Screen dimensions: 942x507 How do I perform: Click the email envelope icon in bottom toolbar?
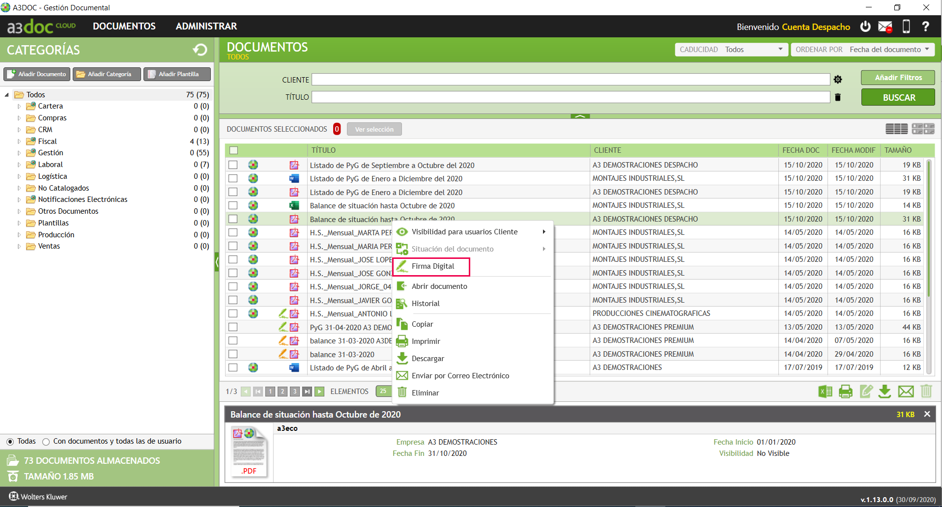906,392
